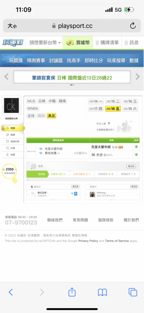Viewport: 144px width, 313px height.
Task: Expand the 頭想要新台幣 user dropdown
Action: (45, 43)
